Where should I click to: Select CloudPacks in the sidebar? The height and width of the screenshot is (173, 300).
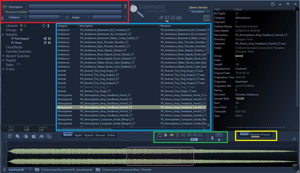(14, 47)
